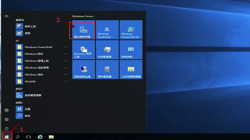
Task: Open 截图工具 from the most used list
Action: (x=30, y=26)
